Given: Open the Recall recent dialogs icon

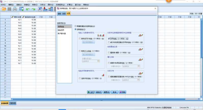Looking at the screenshot, I should (x=21, y=9).
